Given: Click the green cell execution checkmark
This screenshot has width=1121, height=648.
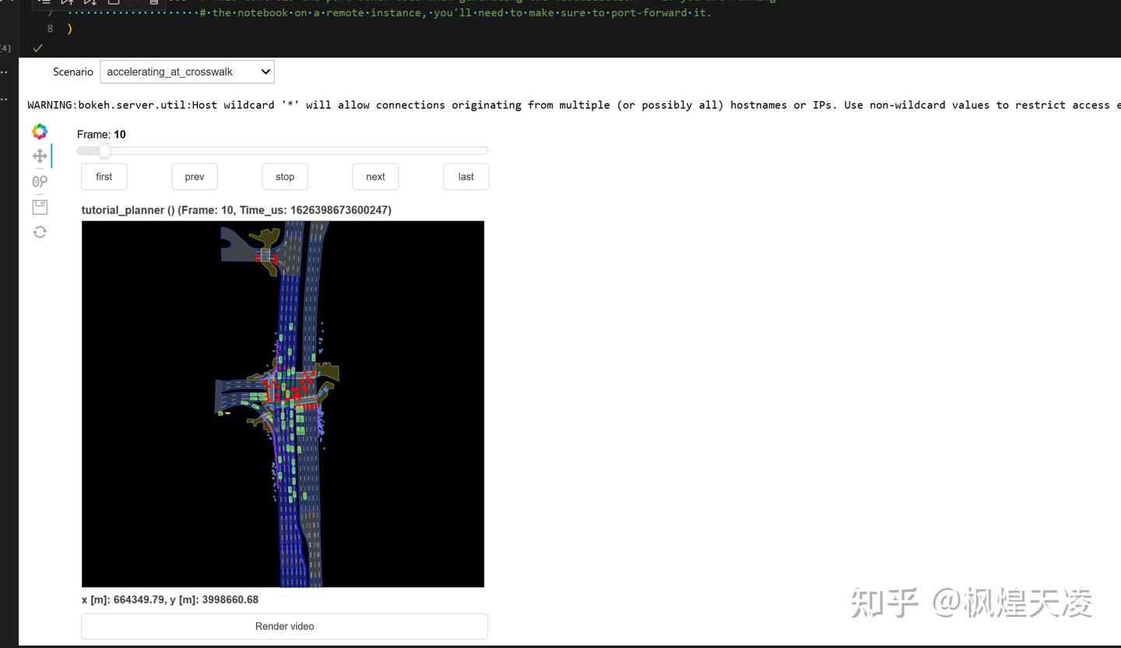Looking at the screenshot, I should [37, 48].
